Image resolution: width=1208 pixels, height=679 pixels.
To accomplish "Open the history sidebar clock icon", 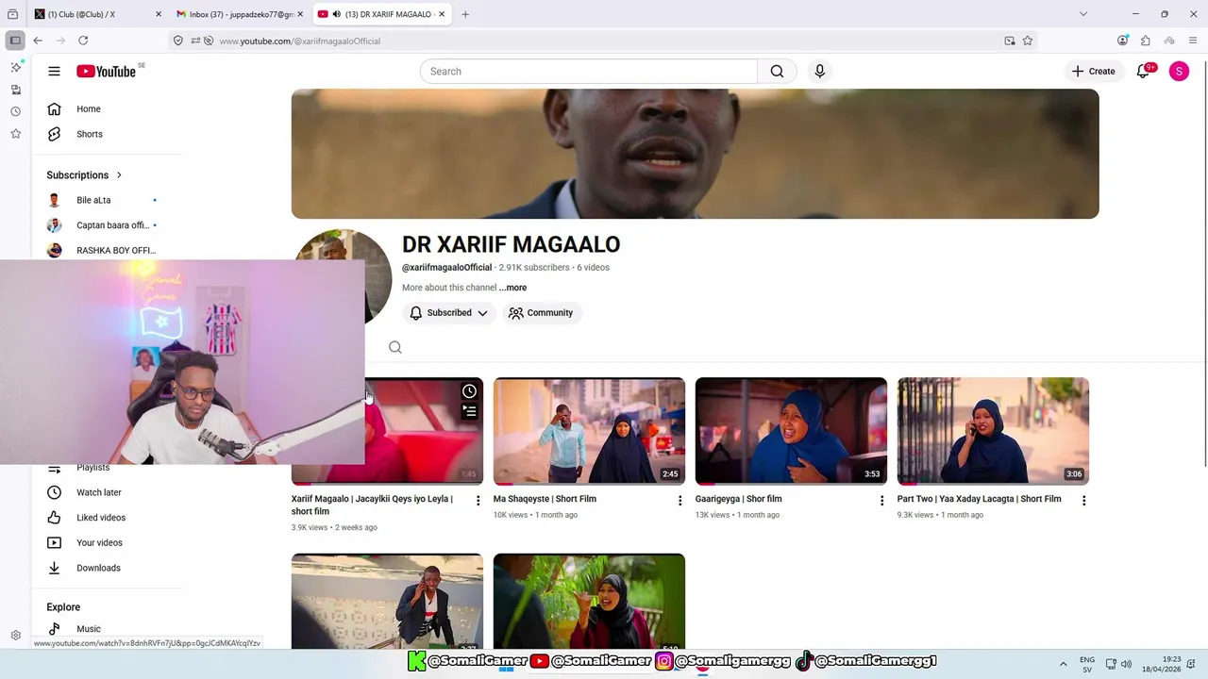I will [x=15, y=111].
